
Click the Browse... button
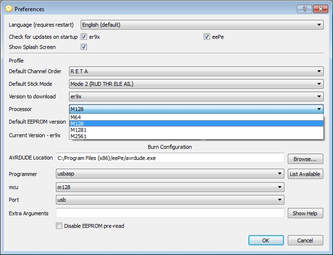pos(305,159)
